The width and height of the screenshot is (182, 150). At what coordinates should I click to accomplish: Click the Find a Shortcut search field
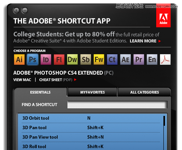click(x=118, y=105)
